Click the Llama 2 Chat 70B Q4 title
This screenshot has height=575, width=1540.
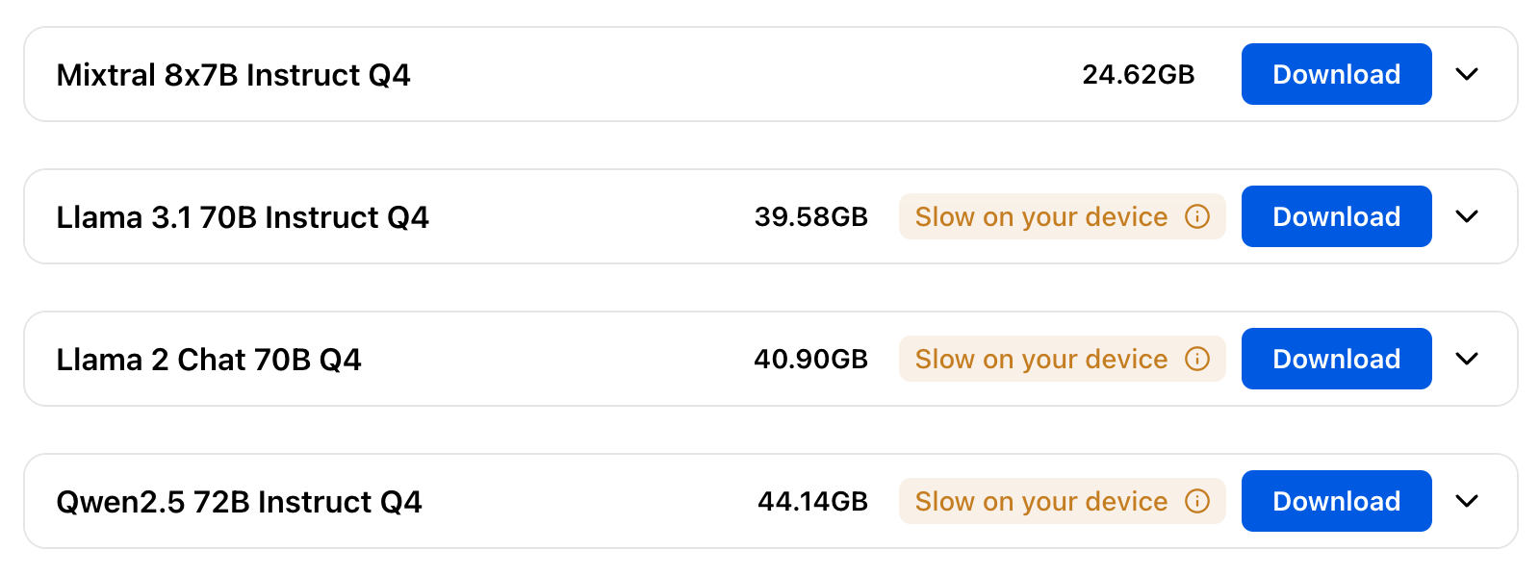tap(209, 360)
